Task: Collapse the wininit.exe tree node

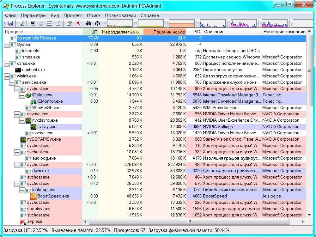Action: point(7,76)
